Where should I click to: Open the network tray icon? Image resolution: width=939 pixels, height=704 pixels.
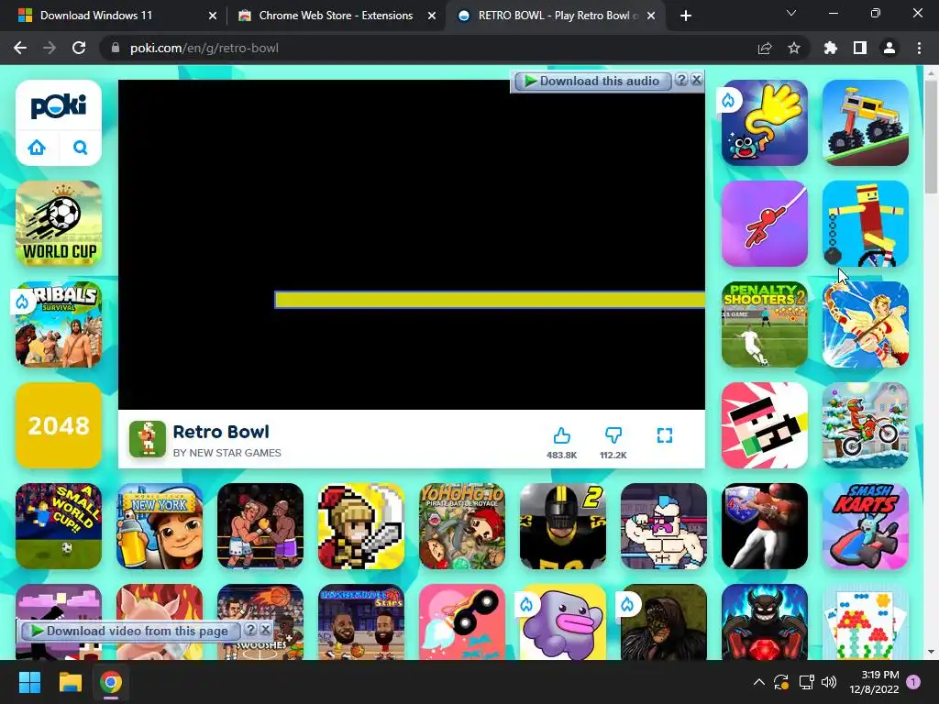tap(806, 682)
